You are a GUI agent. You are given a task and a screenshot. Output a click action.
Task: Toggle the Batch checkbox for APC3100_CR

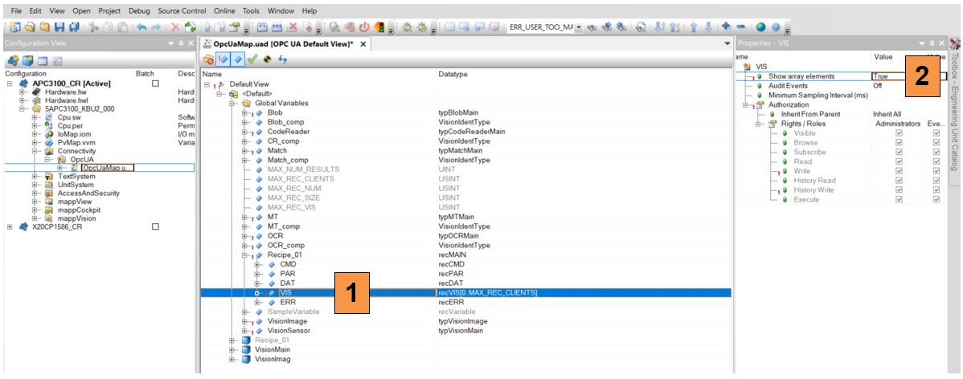pos(155,84)
